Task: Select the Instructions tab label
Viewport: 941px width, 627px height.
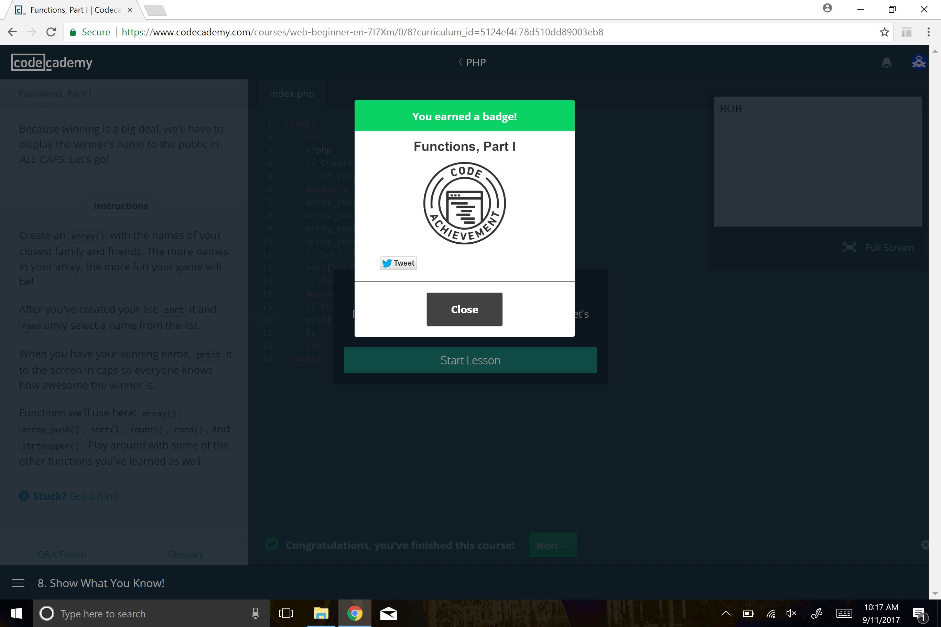Action: pos(120,206)
